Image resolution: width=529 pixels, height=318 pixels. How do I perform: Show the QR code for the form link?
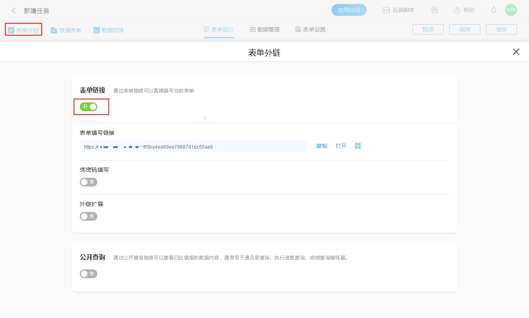(x=357, y=146)
